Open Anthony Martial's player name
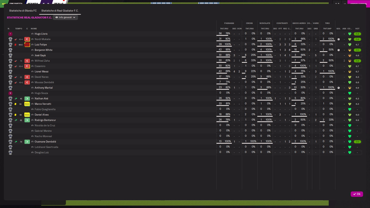 (x=44, y=88)
